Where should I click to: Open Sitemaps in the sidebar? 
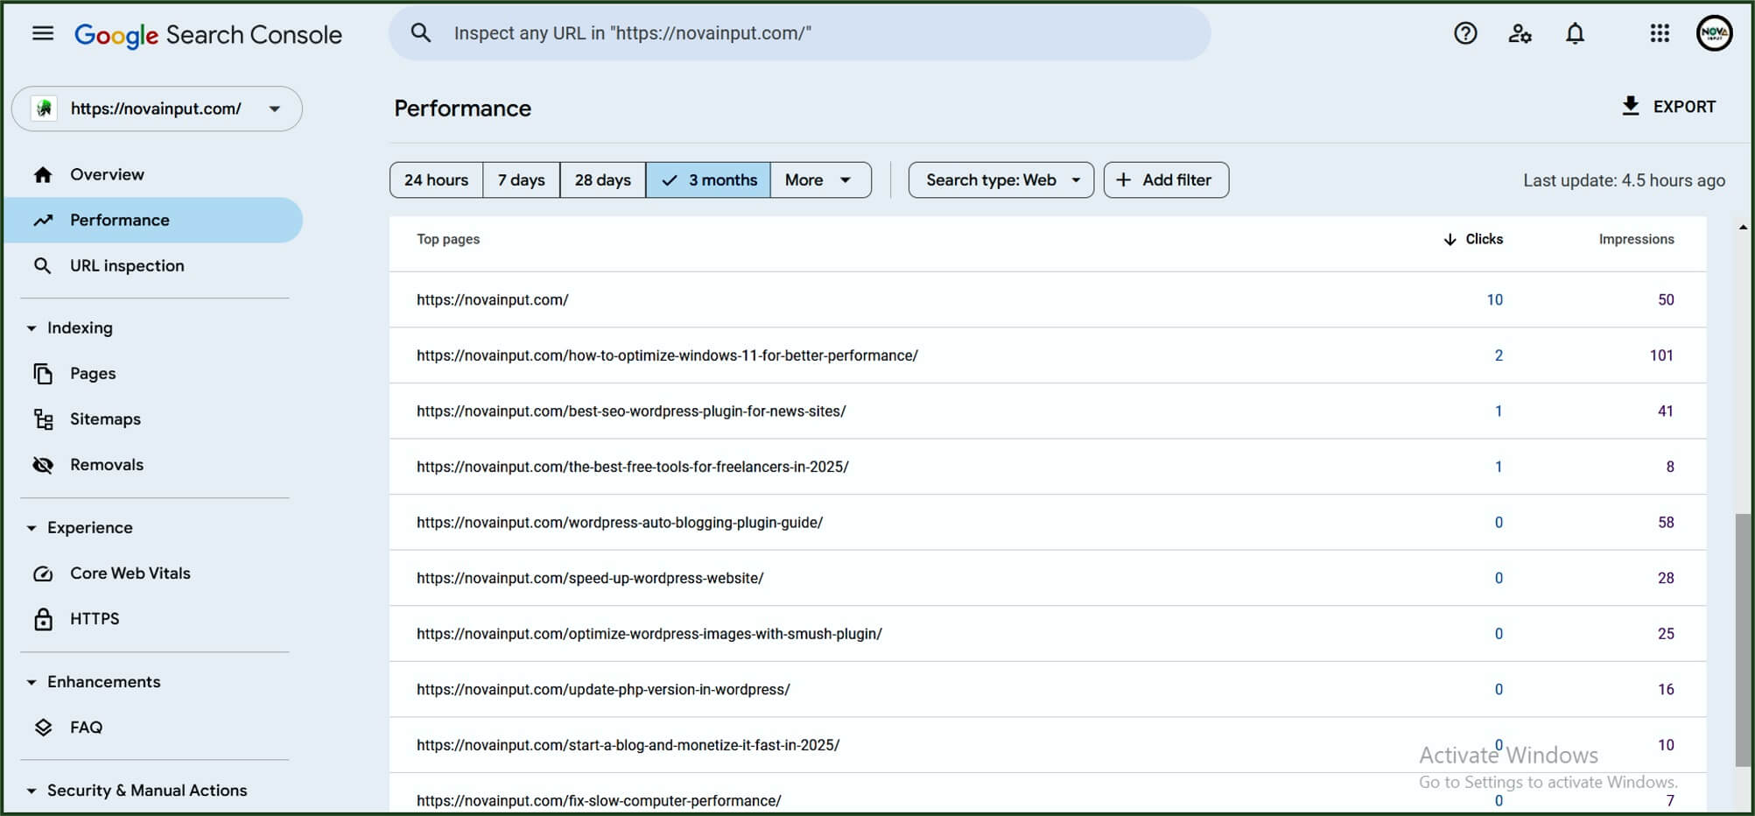click(153, 419)
